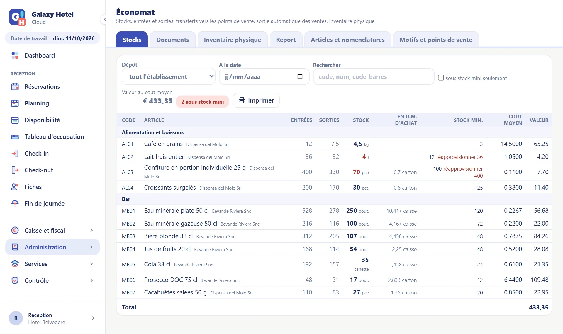Open the Reception user menu chevron
This screenshot has width=563, height=334.
tap(93, 318)
